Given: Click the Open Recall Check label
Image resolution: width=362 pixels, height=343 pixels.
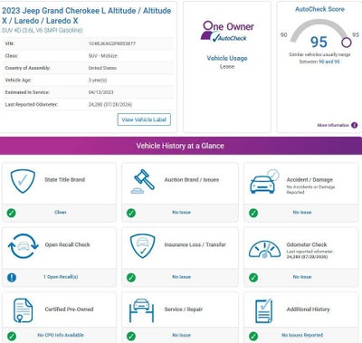Looking at the screenshot, I should [68, 244].
